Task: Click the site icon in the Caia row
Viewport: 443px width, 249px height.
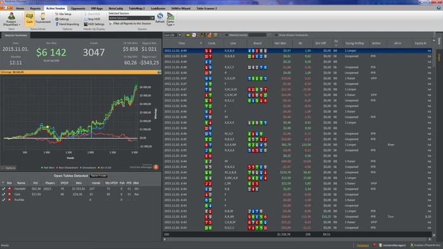Action: [x=9, y=194]
